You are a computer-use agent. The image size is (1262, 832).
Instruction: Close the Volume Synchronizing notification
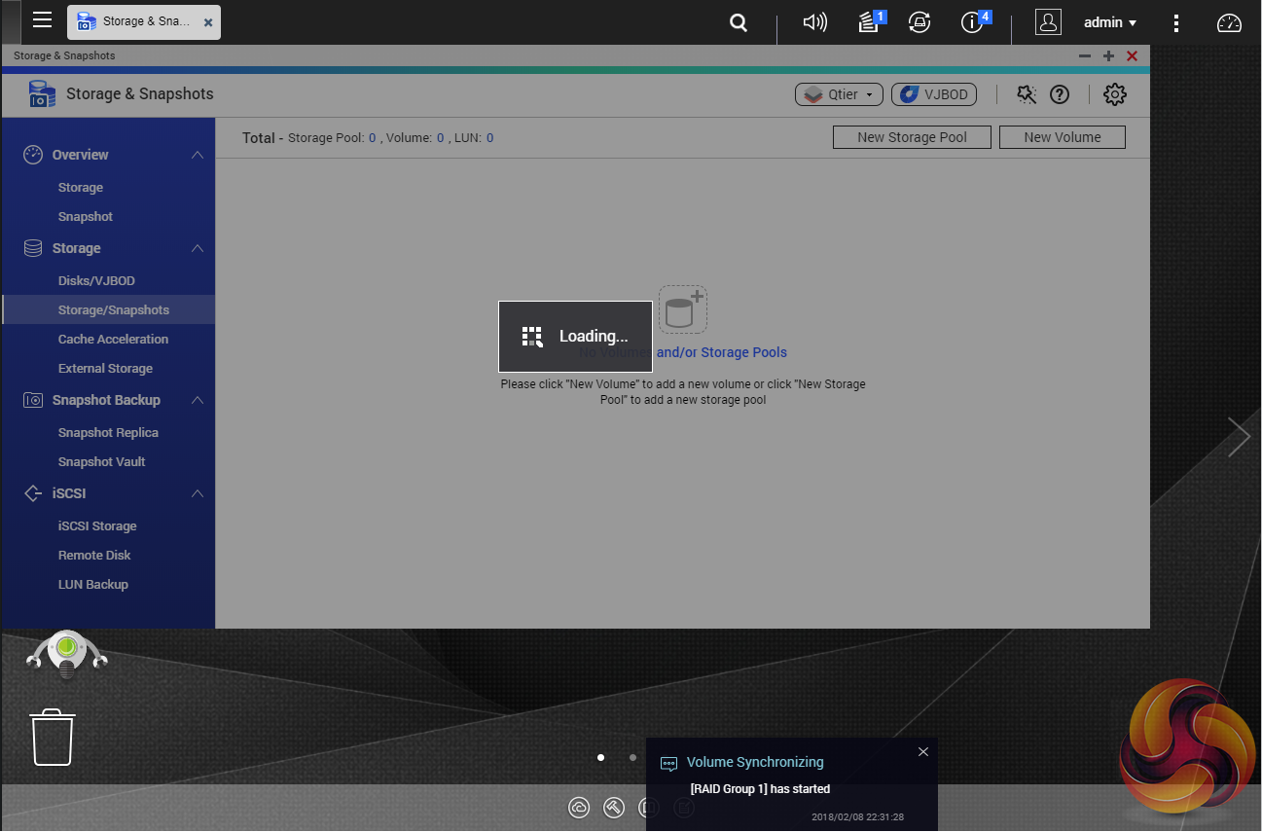(923, 752)
